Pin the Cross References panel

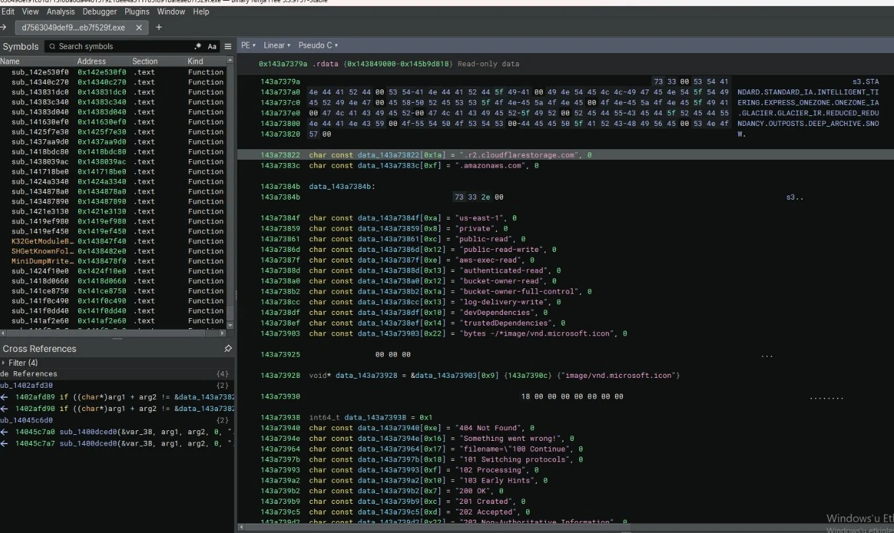[228, 349]
